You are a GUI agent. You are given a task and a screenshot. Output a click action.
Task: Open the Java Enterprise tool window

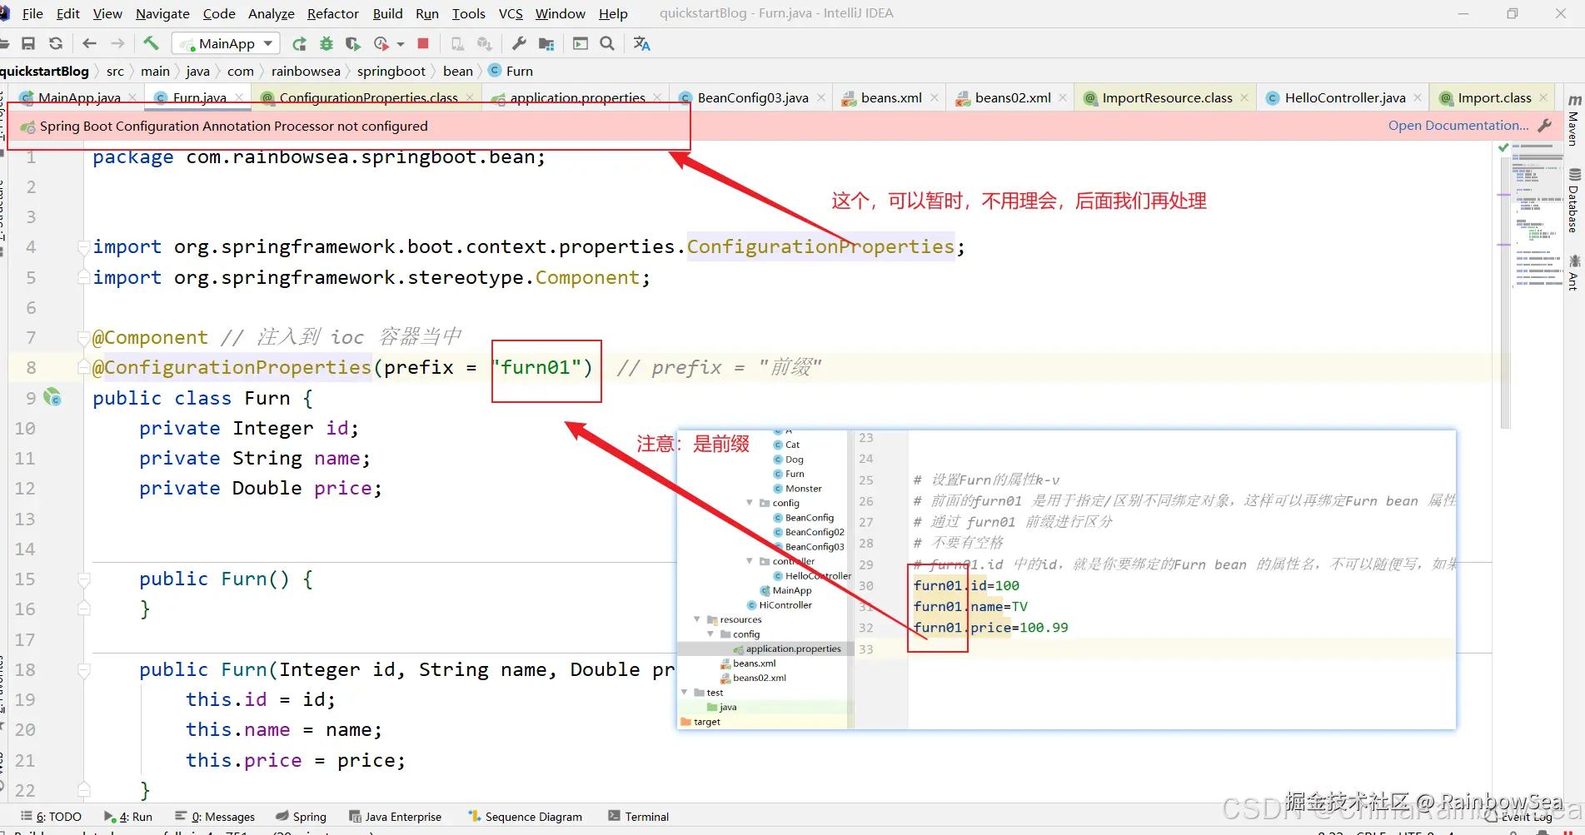coord(395,817)
